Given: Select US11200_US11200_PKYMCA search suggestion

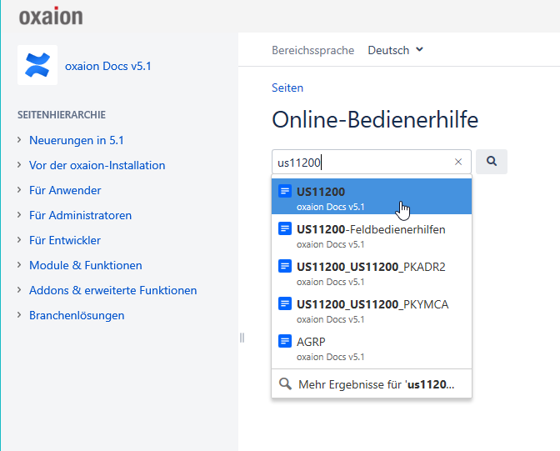Looking at the screenshot, I should point(372,304).
